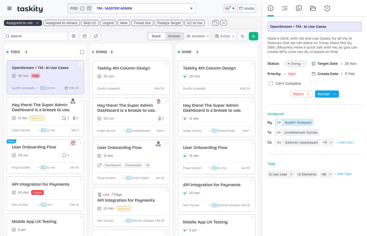Reject the task

pyautogui.click(x=301, y=94)
